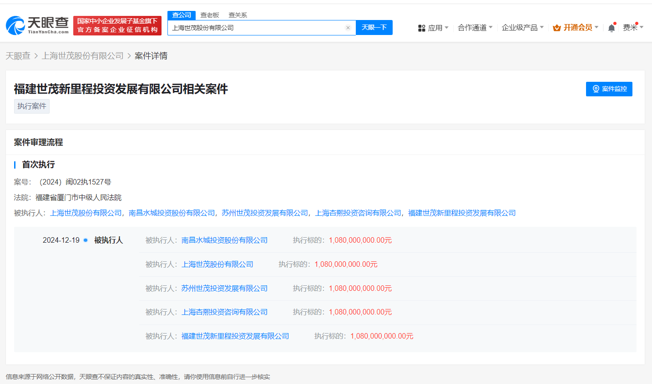The height and width of the screenshot is (384, 652).
Task: Click the blue timeline dot beside 2024-12-19
Action: pos(85,241)
